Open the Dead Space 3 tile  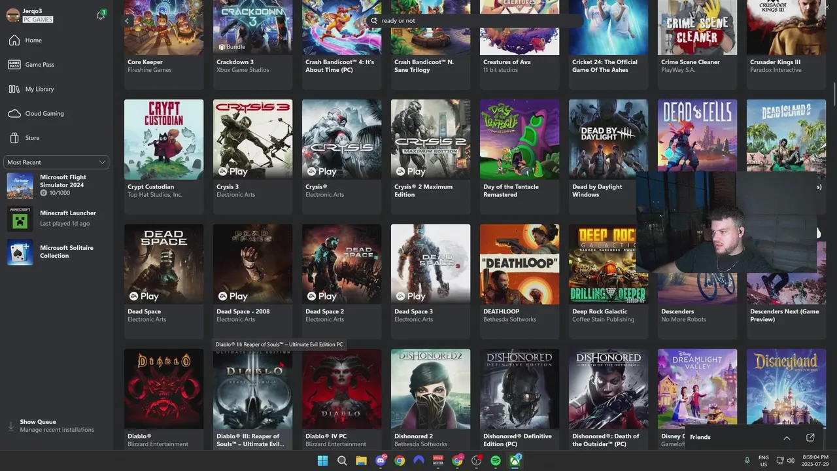click(430, 281)
